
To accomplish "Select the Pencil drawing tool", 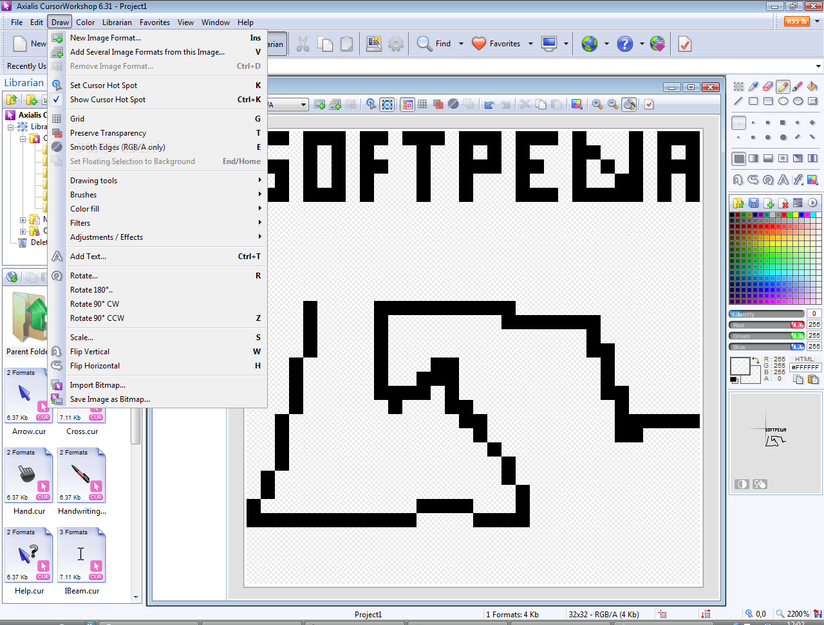I will click(x=783, y=87).
